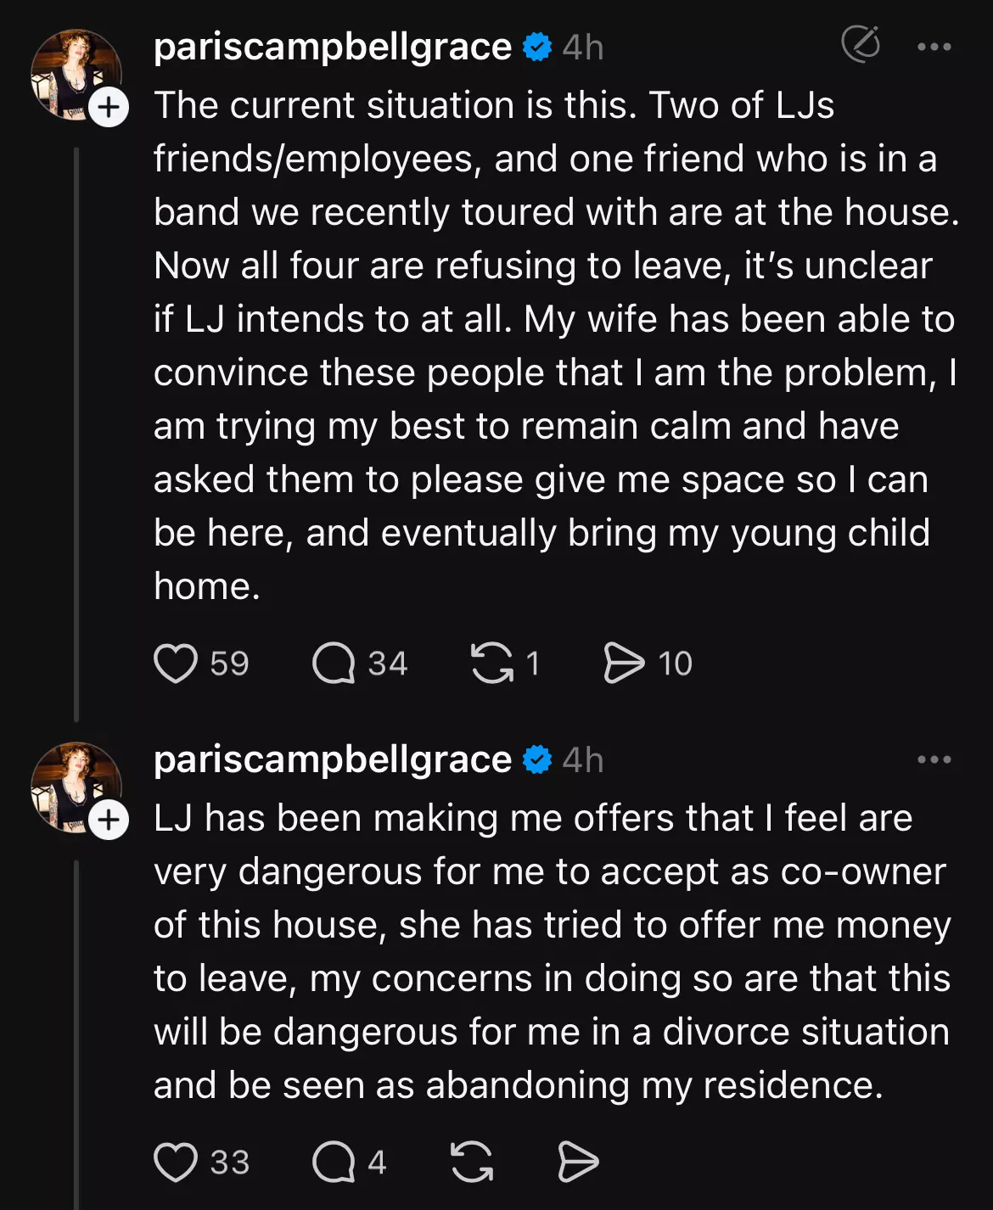The height and width of the screenshot is (1210, 993).
Task: Tap the verified badge on the first post
Action: pos(537,47)
